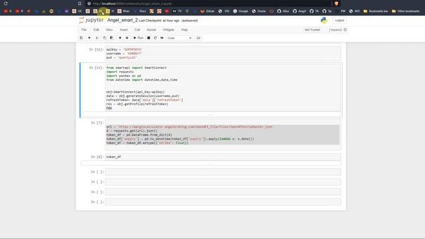This screenshot has height=239, width=425.
Task: Click the Not Trusted button
Action: (x=312, y=30)
